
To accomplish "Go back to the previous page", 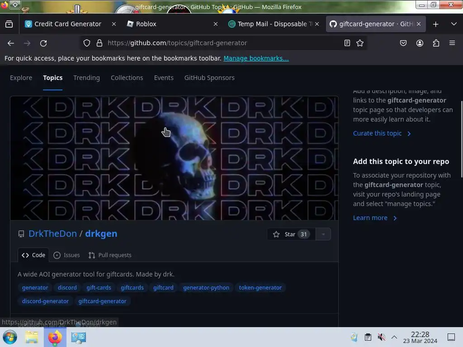I will tap(11, 43).
